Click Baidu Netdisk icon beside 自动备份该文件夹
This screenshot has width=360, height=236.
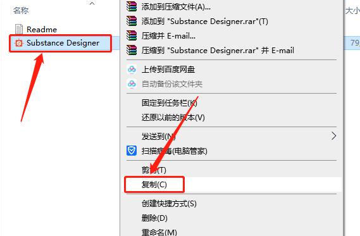[x=132, y=84]
